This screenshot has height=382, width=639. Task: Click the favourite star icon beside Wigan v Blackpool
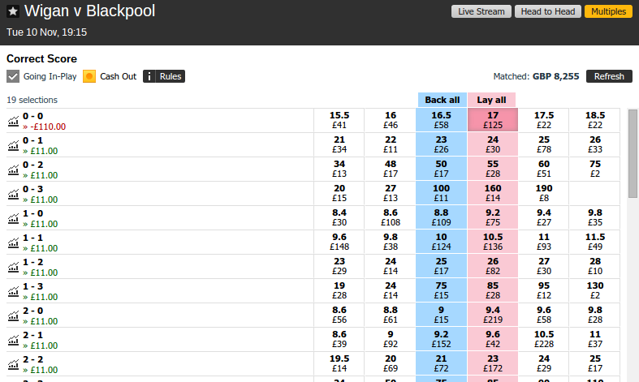(x=13, y=11)
